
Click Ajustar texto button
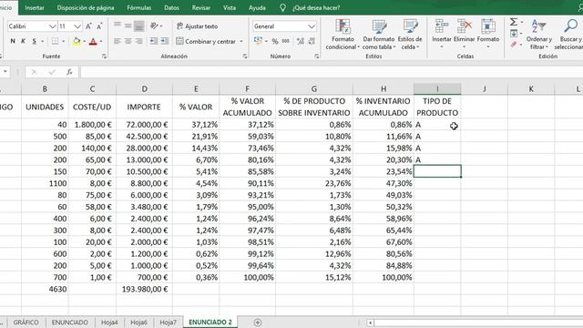point(198,26)
